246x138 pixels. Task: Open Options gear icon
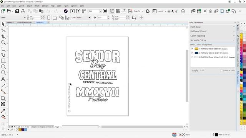coord(148,11)
